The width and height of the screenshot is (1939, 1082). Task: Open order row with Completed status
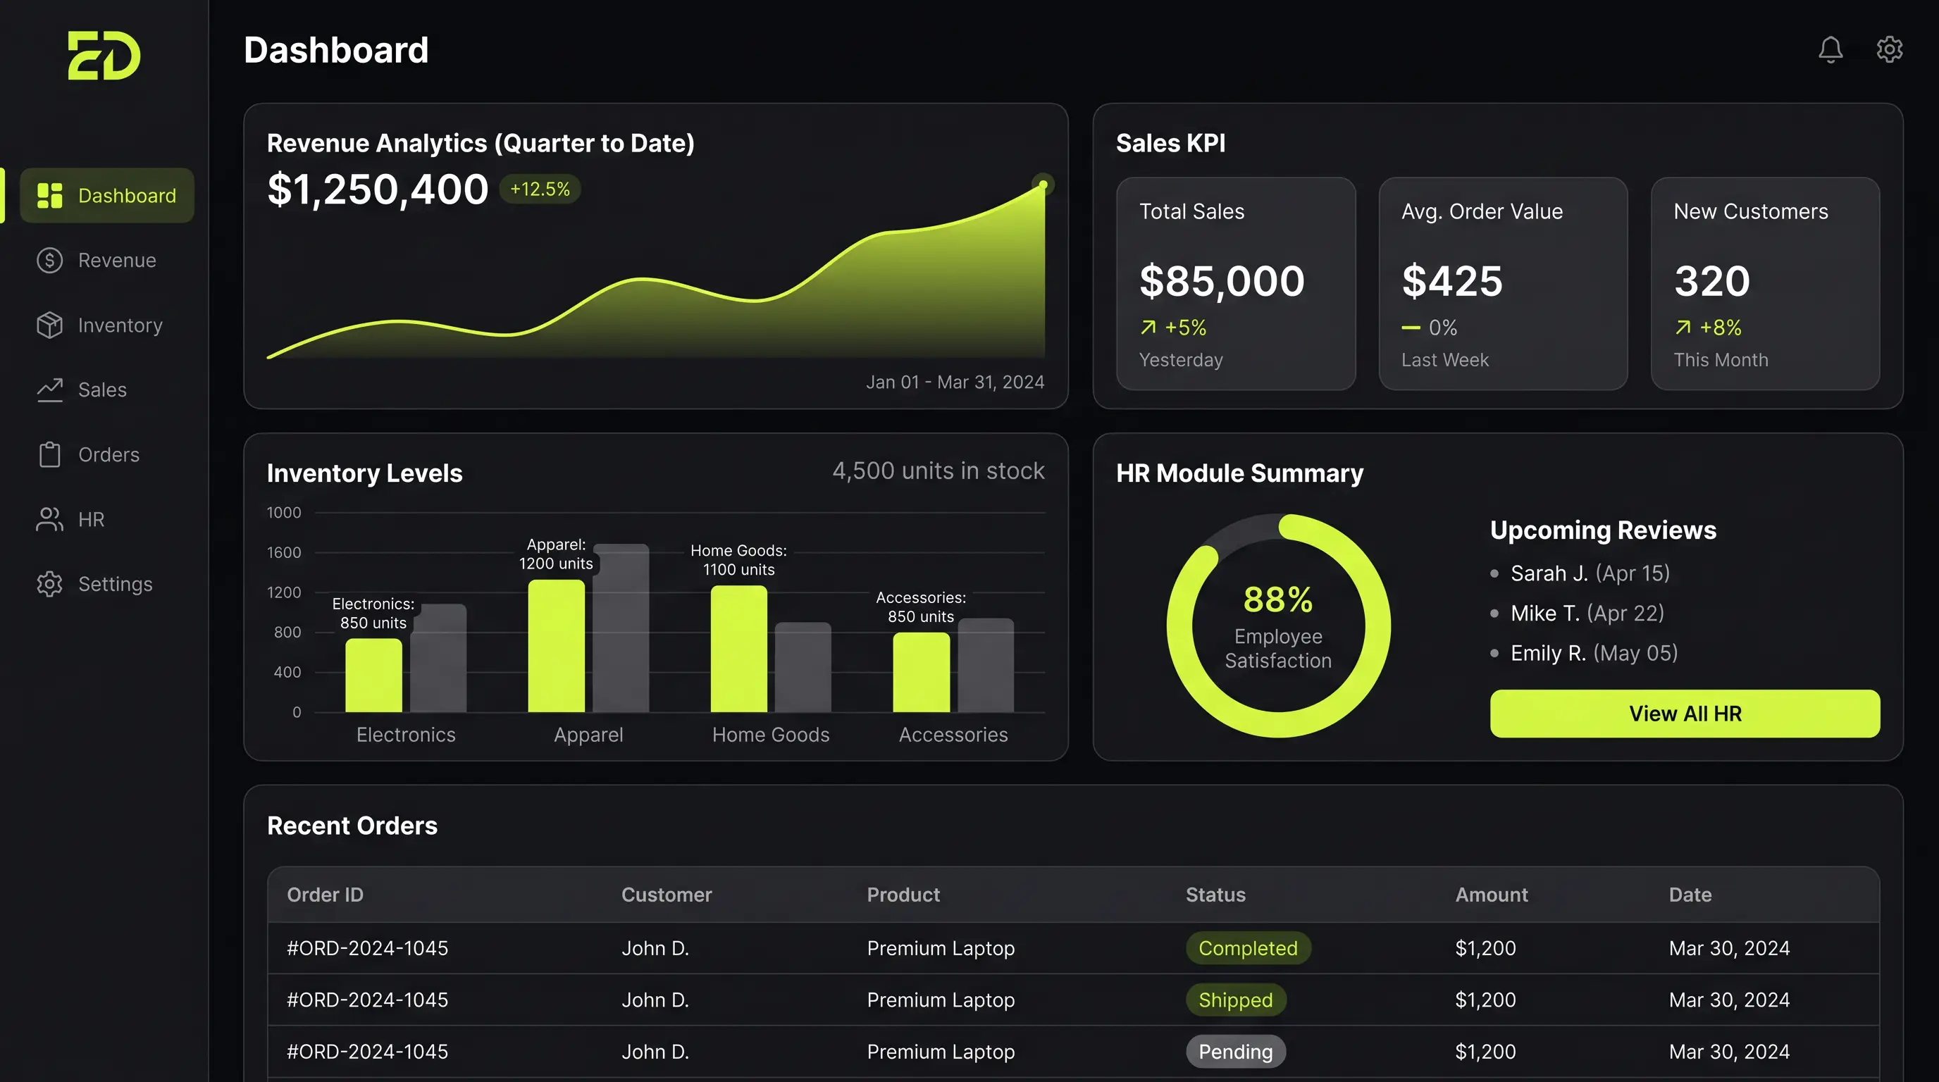(x=1073, y=948)
